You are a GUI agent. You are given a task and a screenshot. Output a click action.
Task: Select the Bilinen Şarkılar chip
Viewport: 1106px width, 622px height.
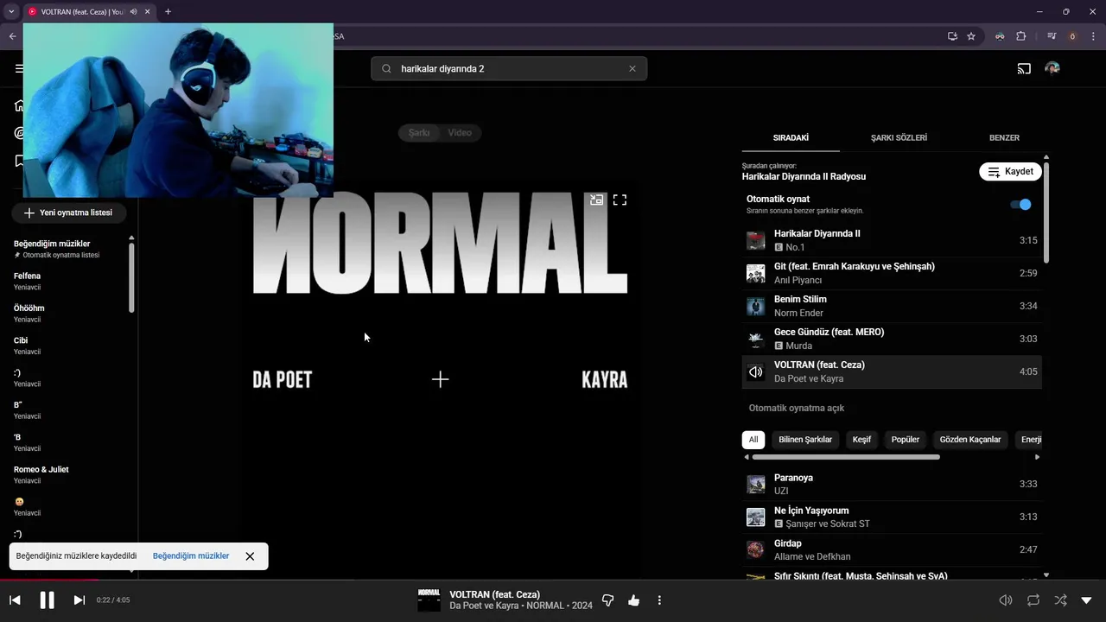805,439
